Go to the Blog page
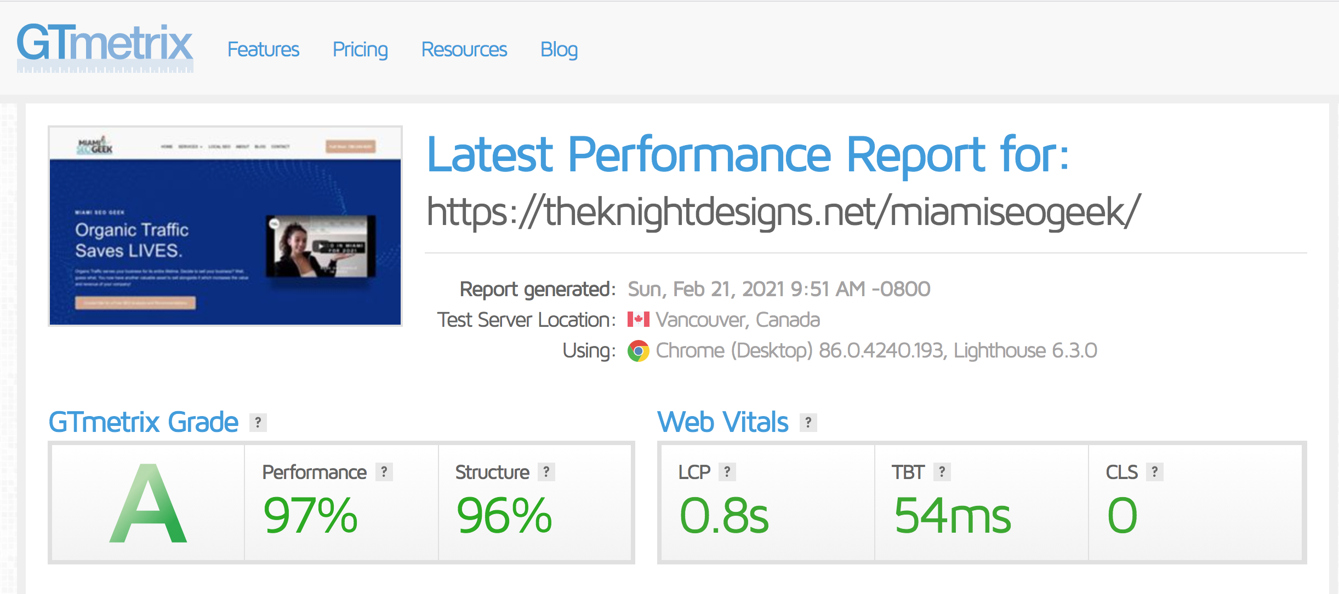This screenshot has height=594, width=1339. pyautogui.click(x=559, y=50)
